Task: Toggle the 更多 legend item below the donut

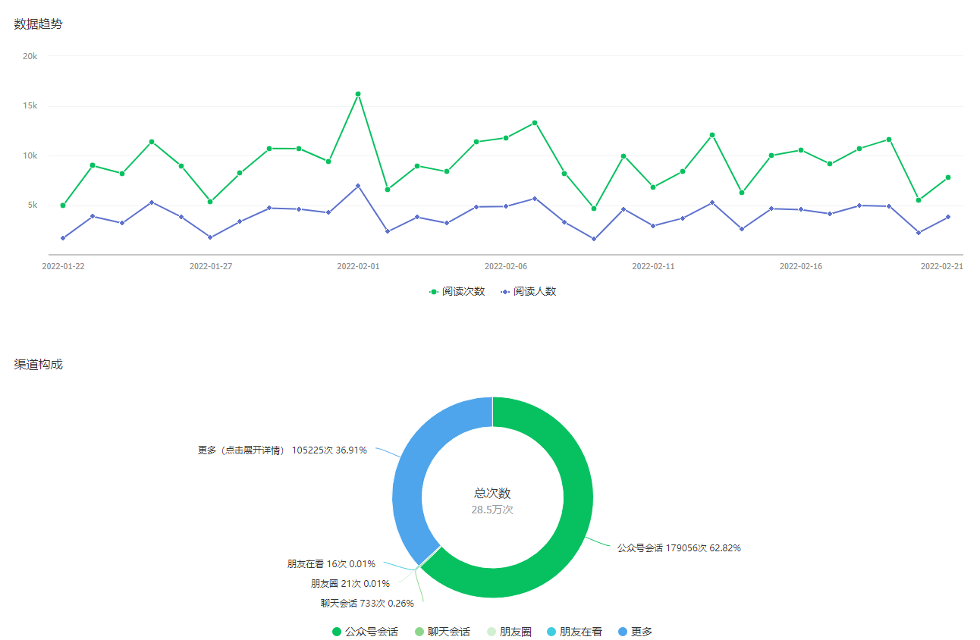Action: pyautogui.click(x=635, y=632)
